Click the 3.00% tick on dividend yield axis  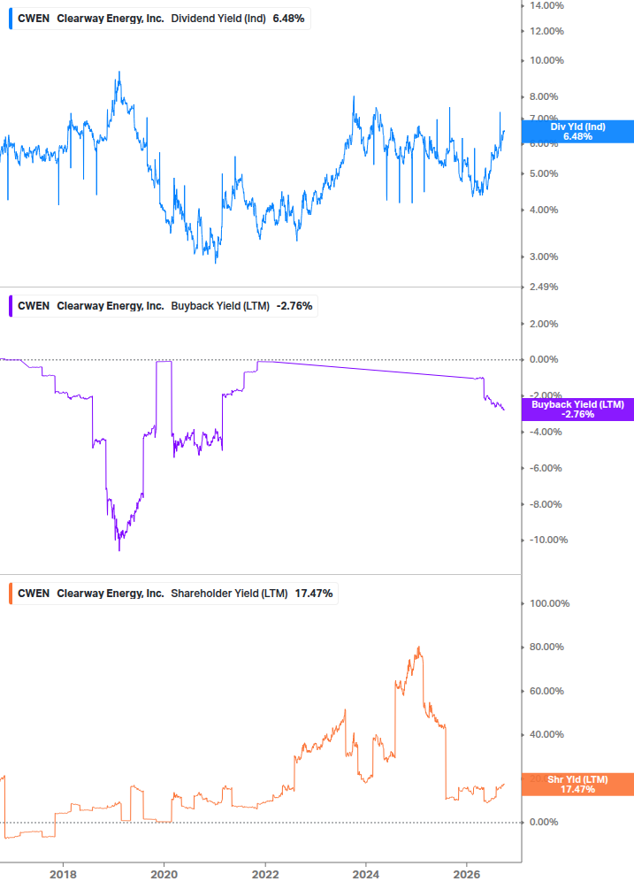(x=544, y=257)
